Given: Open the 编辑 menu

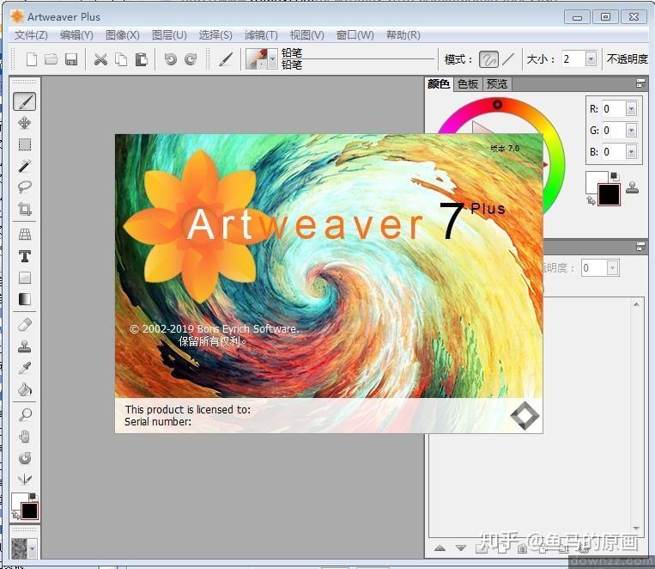Looking at the screenshot, I should tap(76, 35).
